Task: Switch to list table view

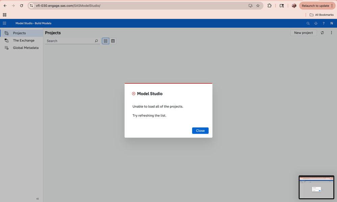Action: pos(113,41)
